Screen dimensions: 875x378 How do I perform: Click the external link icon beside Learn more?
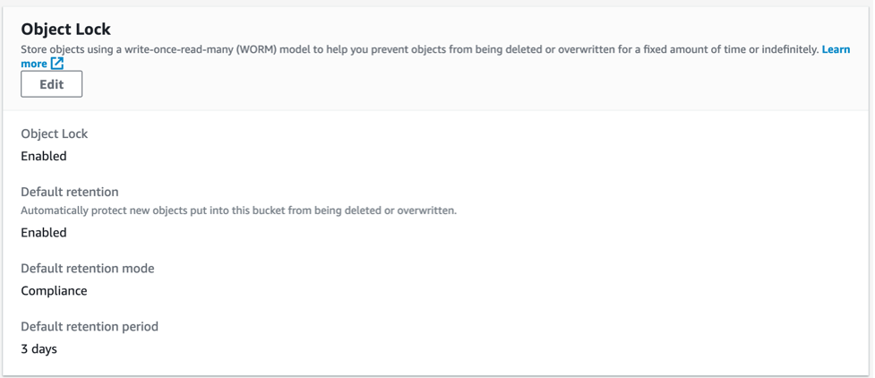[x=57, y=64]
